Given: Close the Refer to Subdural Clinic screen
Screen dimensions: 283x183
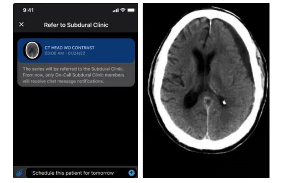Looking at the screenshot, I should coord(21,25).
